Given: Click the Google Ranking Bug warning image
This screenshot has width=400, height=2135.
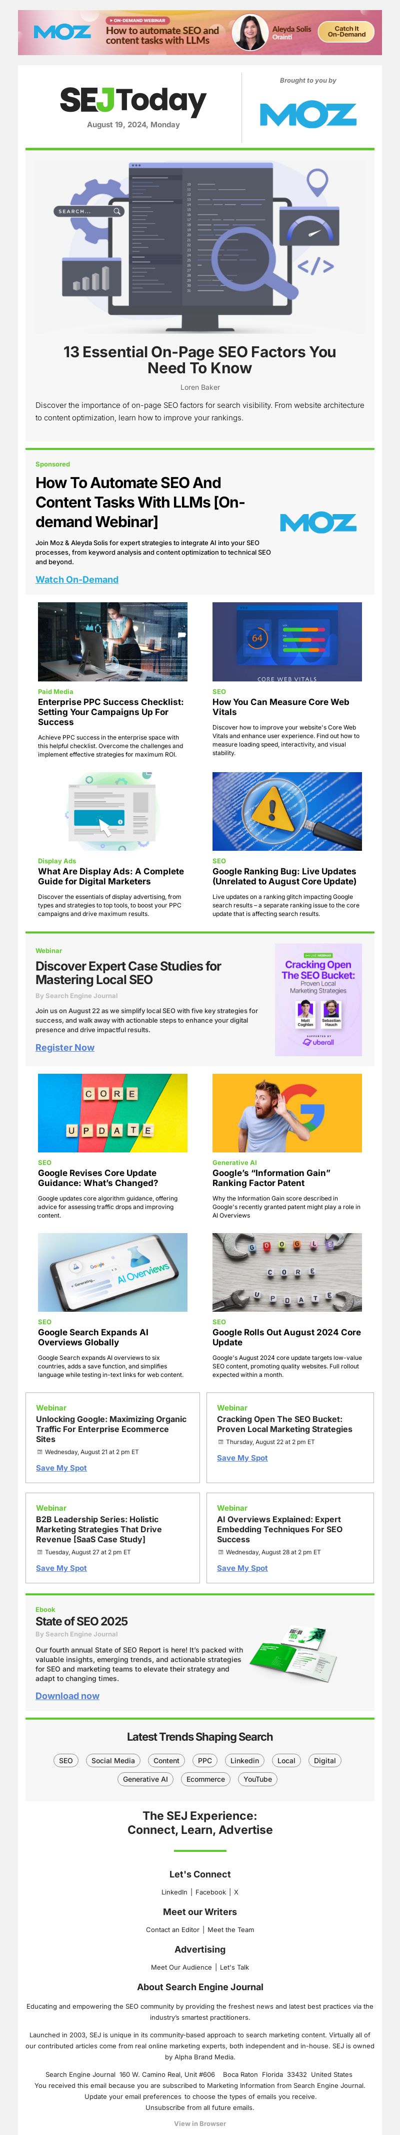Looking at the screenshot, I should 287,811.
